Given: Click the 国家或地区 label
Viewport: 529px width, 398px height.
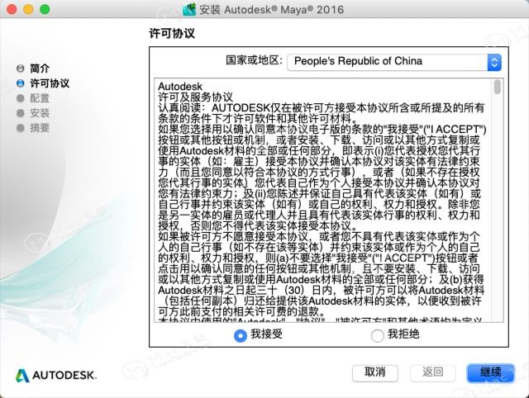Looking at the screenshot, I should coord(254,60).
